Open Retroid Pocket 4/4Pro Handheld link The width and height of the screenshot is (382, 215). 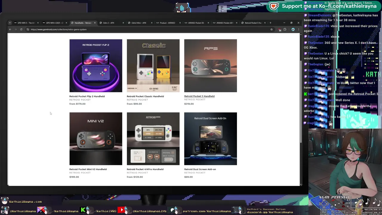pyautogui.click(x=145, y=169)
